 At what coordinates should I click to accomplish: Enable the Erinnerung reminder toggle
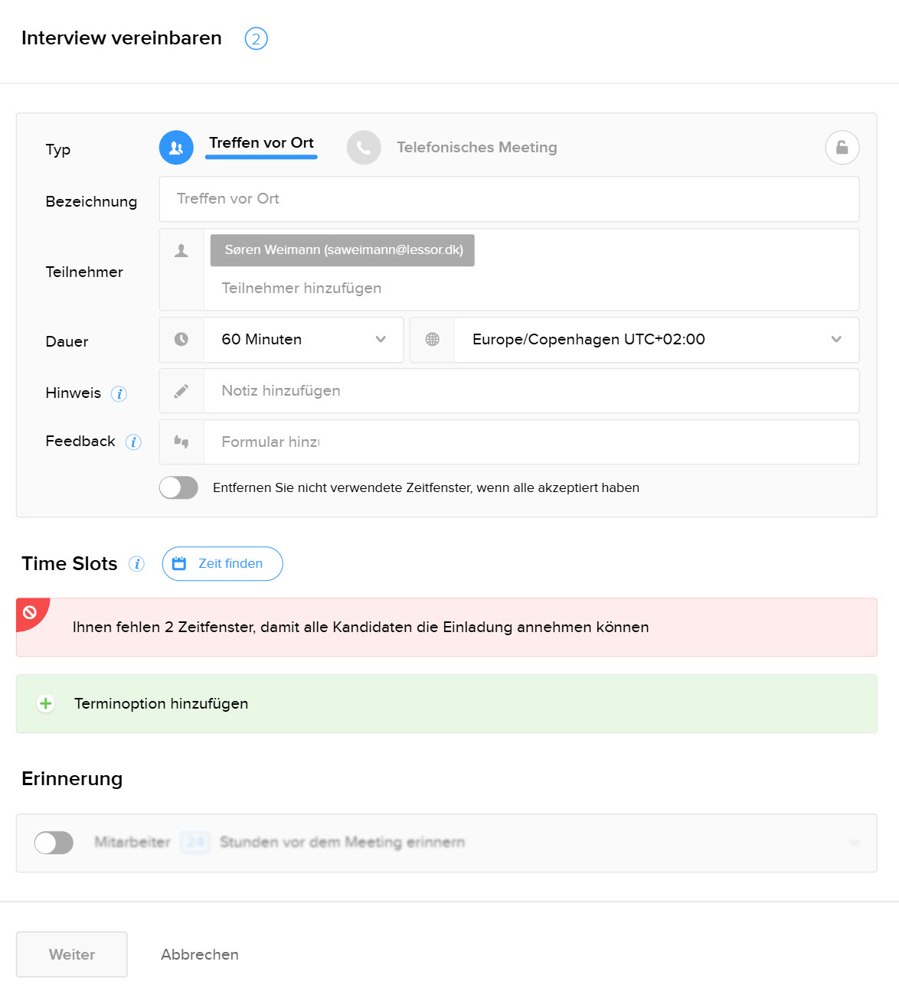54,843
